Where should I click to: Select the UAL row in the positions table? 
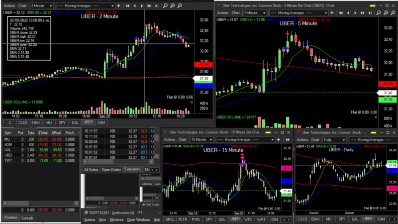(8, 149)
